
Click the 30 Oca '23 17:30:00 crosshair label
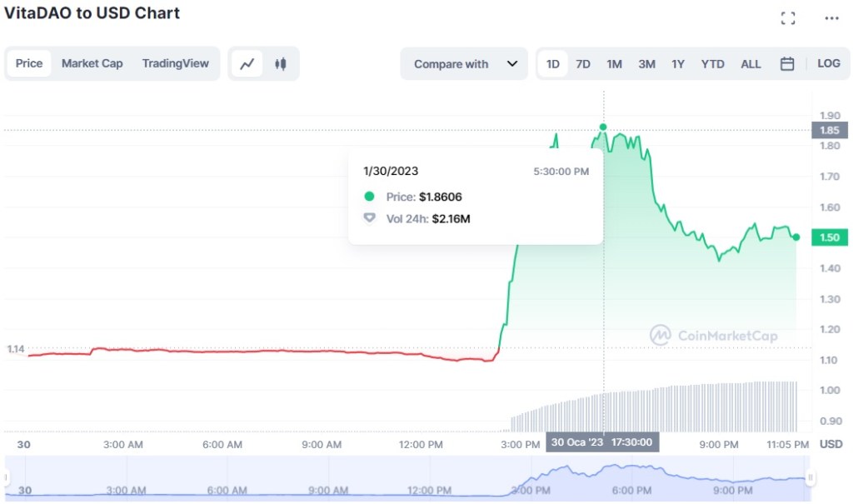[x=602, y=442]
